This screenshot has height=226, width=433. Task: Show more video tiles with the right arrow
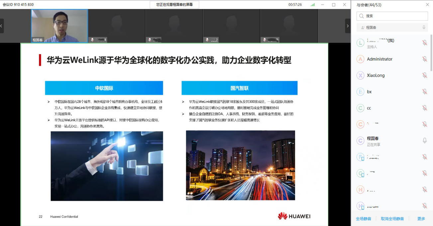pos(348,26)
